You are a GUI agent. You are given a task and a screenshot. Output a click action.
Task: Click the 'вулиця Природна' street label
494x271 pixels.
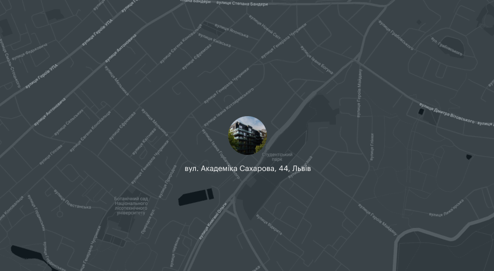click(x=167, y=182)
